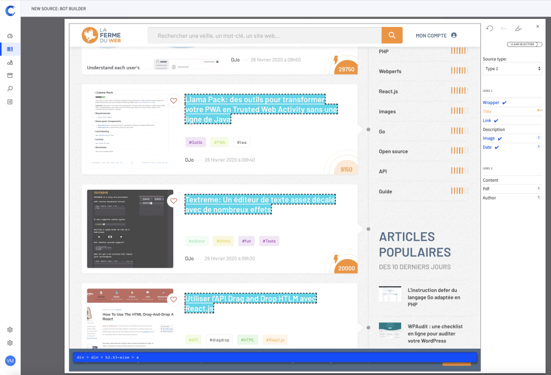Click the 29750 lightning score badge

click(x=346, y=66)
